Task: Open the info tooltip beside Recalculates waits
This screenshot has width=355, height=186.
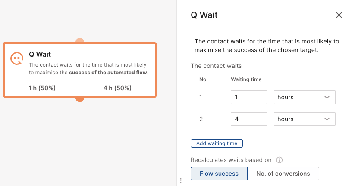Action: pyautogui.click(x=279, y=160)
